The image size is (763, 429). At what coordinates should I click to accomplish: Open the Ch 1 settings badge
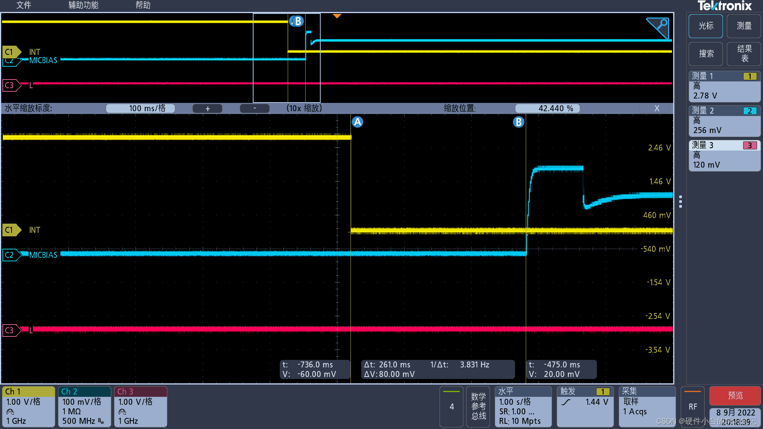tap(29, 406)
